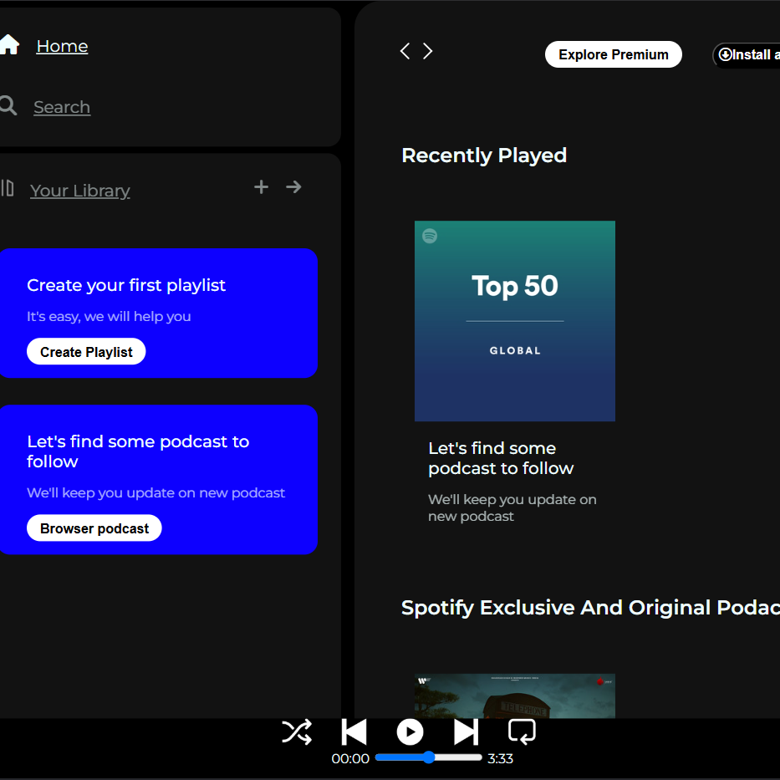Click 'It's easy, we will help you' text
The image size is (780, 780).
109,316
